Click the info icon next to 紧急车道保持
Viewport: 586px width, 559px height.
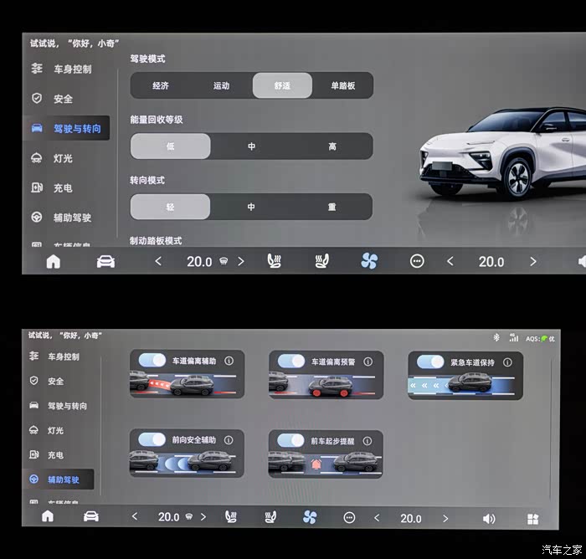pyautogui.click(x=508, y=362)
